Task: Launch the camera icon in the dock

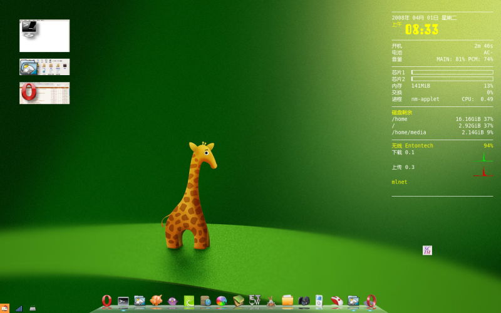Action: [304, 301]
